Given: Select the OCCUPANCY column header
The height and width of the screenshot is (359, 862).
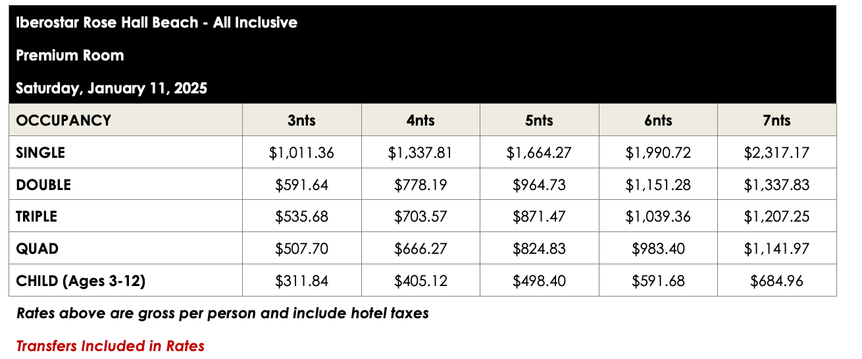Looking at the screenshot, I should coord(64,120).
